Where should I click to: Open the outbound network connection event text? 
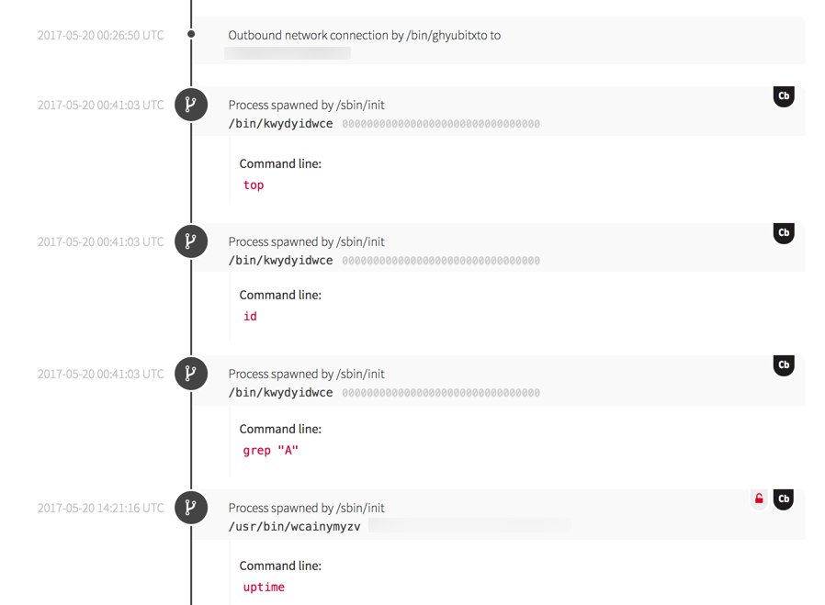(364, 35)
